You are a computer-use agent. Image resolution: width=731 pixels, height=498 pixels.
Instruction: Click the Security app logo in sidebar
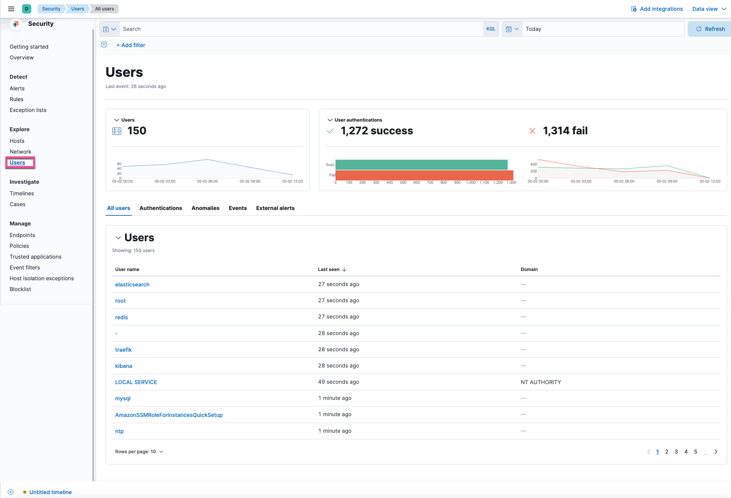(15, 24)
